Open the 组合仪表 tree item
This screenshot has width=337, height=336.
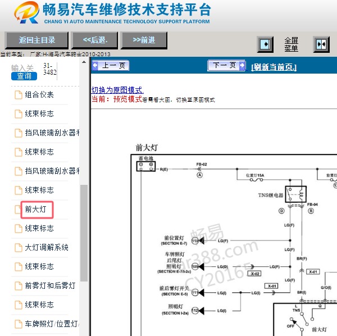[39, 94]
